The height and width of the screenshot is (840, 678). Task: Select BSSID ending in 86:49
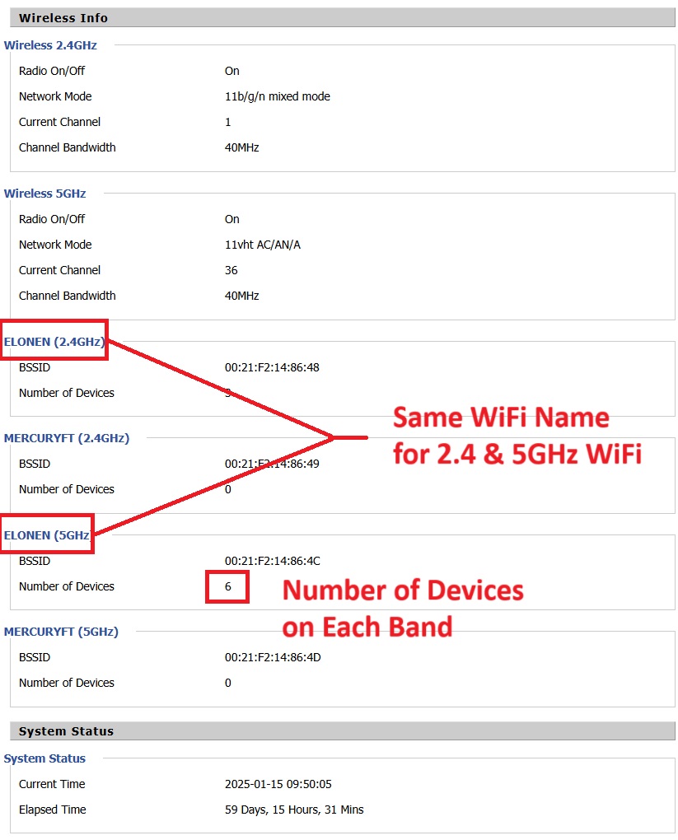(x=272, y=464)
